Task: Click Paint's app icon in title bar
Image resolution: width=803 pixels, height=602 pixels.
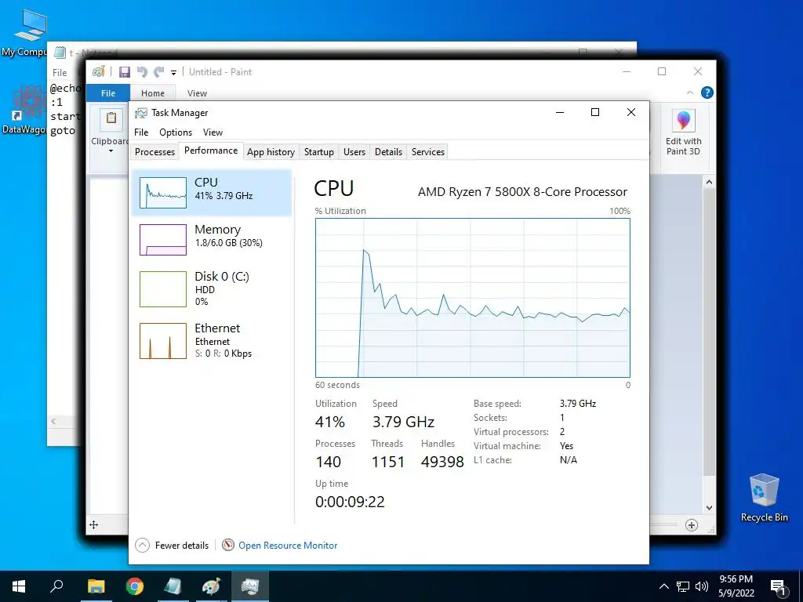Action: [98, 71]
